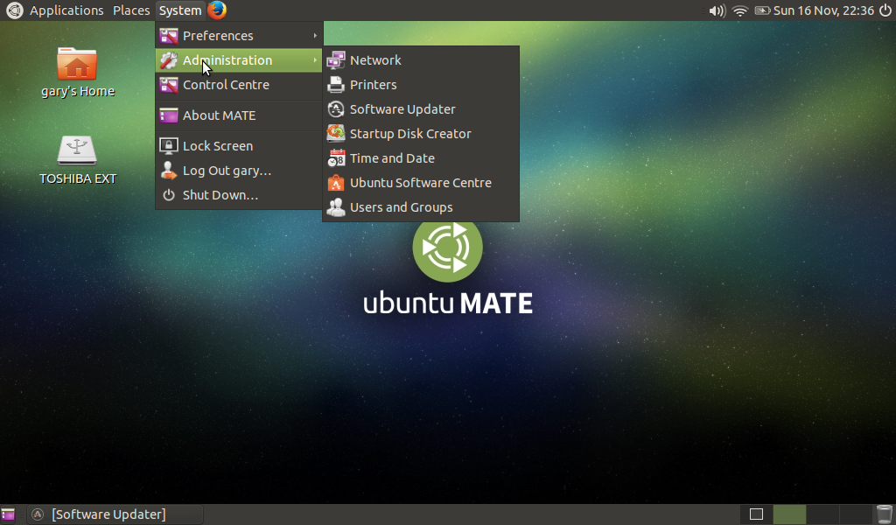Launch Software Updater from the submenu
Viewport: 896px width, 525px height.
tap(421, 109)
